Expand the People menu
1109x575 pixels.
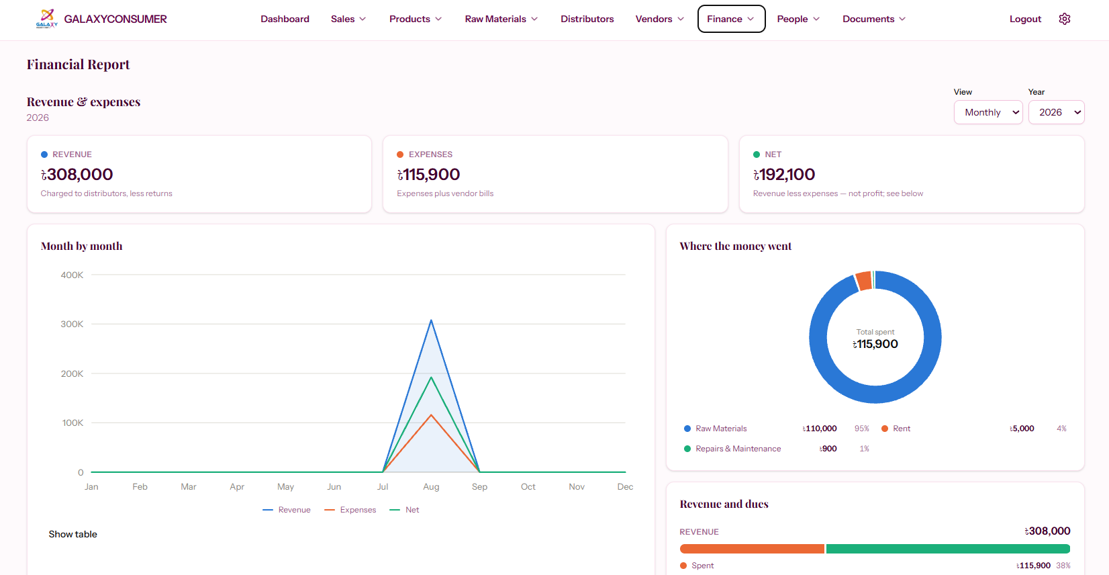tap(798, 19)
